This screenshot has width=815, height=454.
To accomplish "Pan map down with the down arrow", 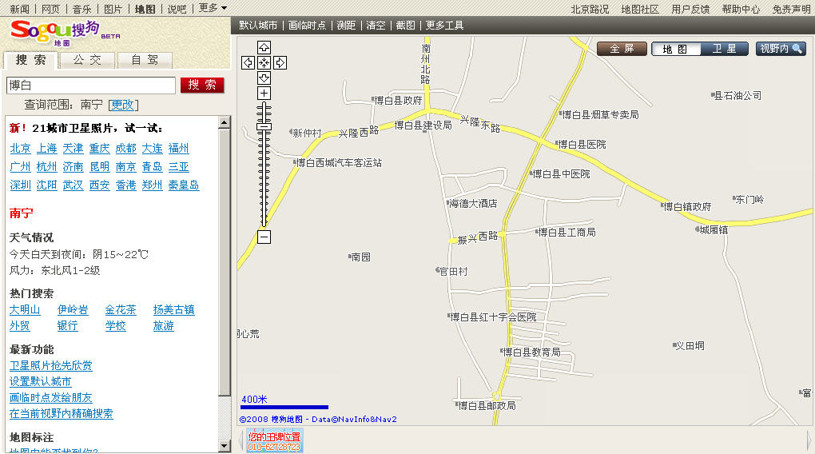I will pyautogui.click(x=264, y=78).
